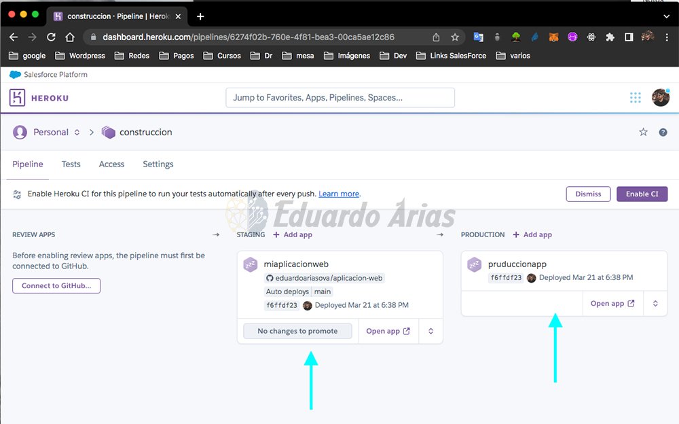Expand the Personal team switcher
The height and width of the screenshot is (424, 679).
click(77, 132)
